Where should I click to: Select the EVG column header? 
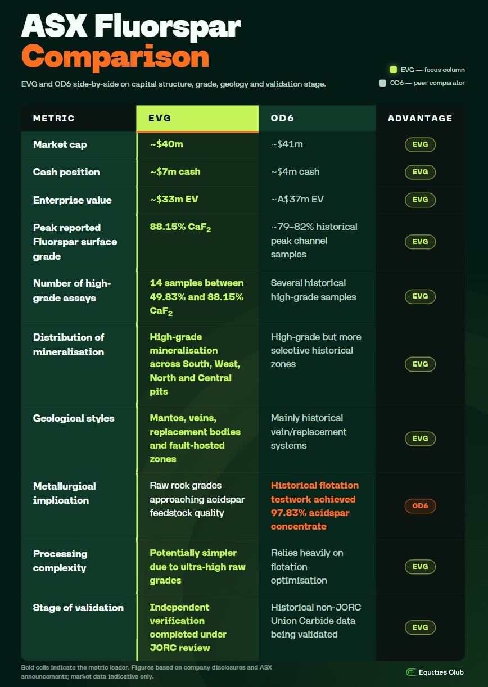[197, 119]
